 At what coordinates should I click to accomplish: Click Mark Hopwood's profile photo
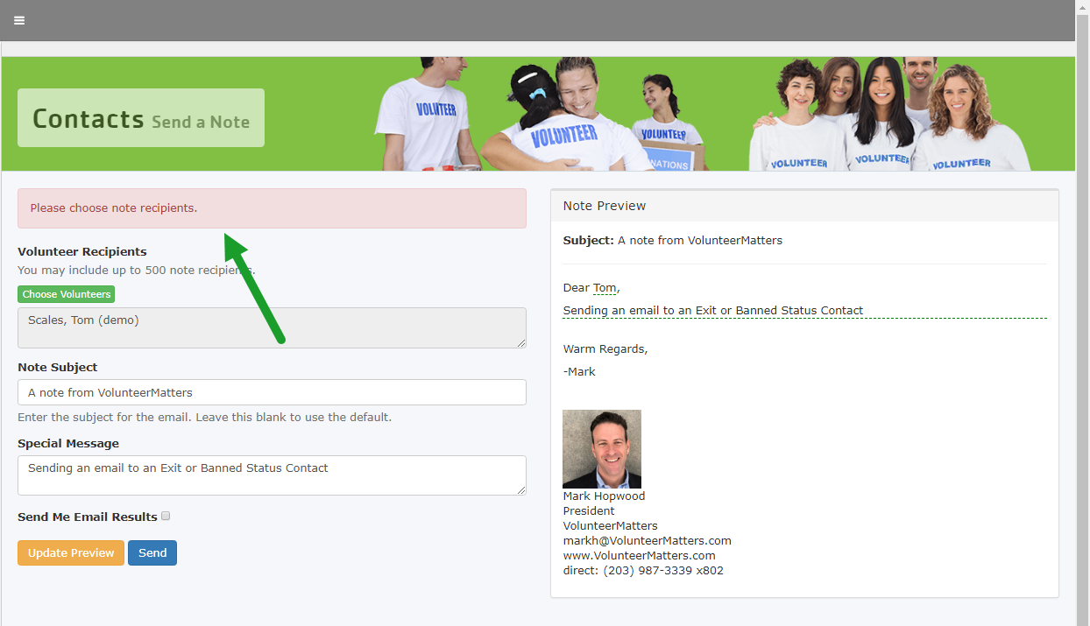click(602, 449)
